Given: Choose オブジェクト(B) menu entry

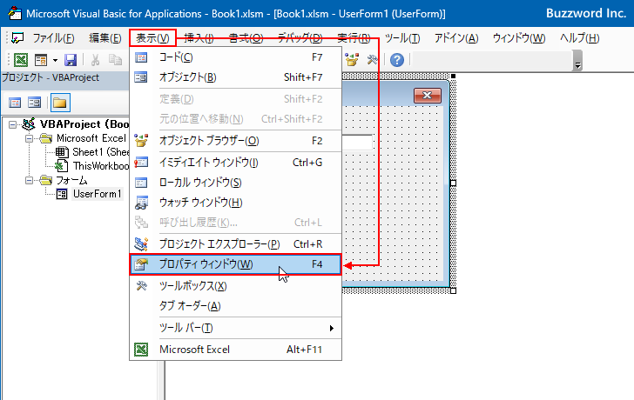Looking at the screenshot, I should 235,77.
